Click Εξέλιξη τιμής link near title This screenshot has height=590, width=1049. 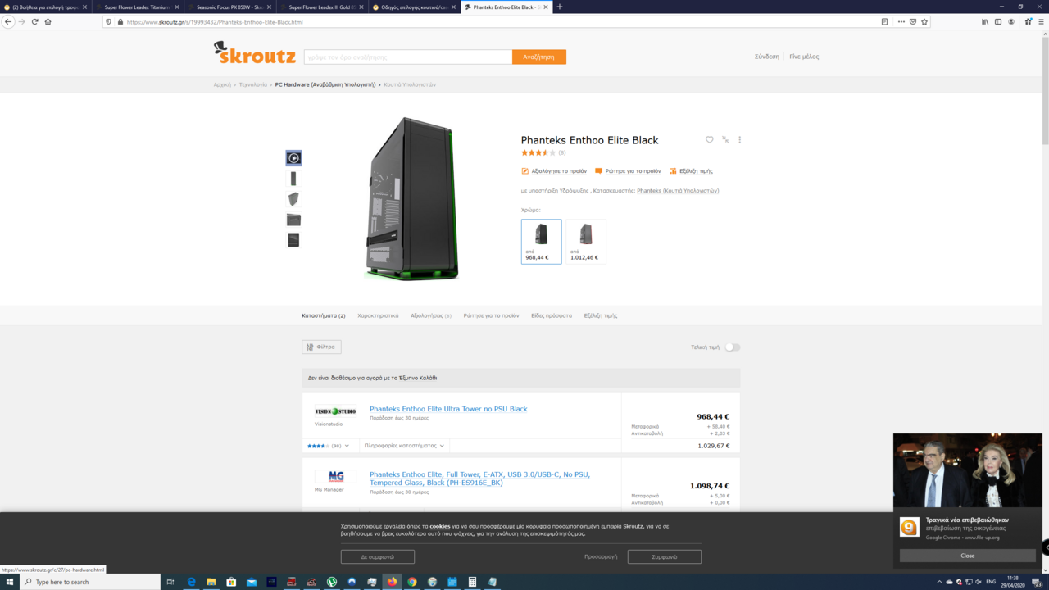(x=691, y=171)
